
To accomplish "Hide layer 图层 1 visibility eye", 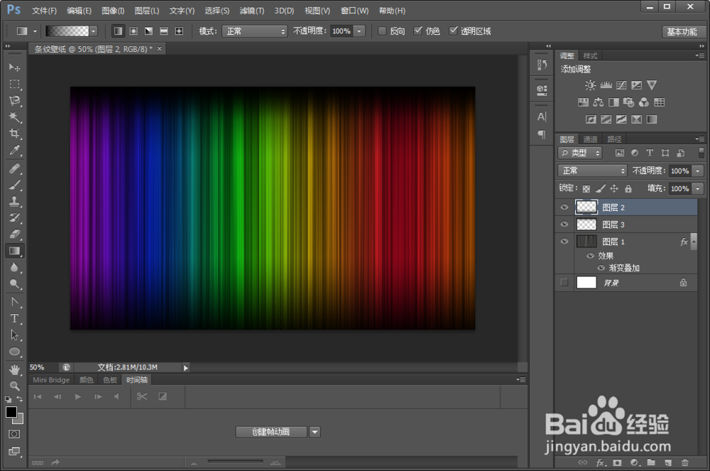I will point(564,242).
